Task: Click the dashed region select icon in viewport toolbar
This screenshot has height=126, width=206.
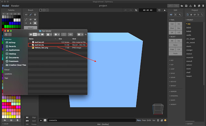Action: coord(44,10)
